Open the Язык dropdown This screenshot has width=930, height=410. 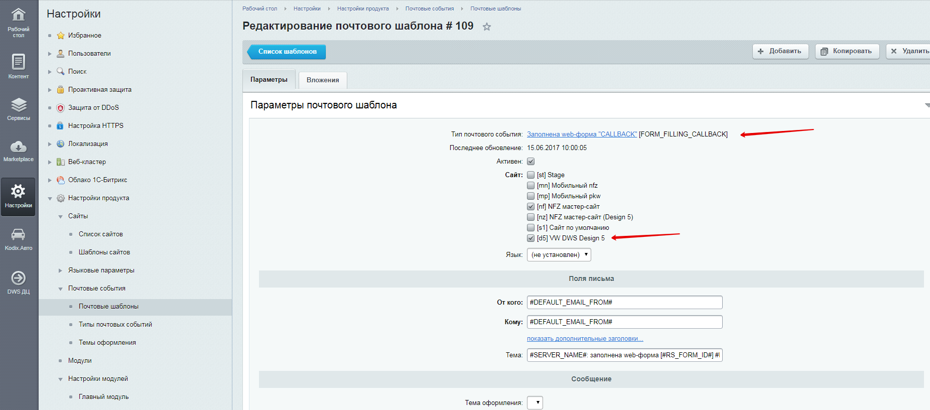559,254
